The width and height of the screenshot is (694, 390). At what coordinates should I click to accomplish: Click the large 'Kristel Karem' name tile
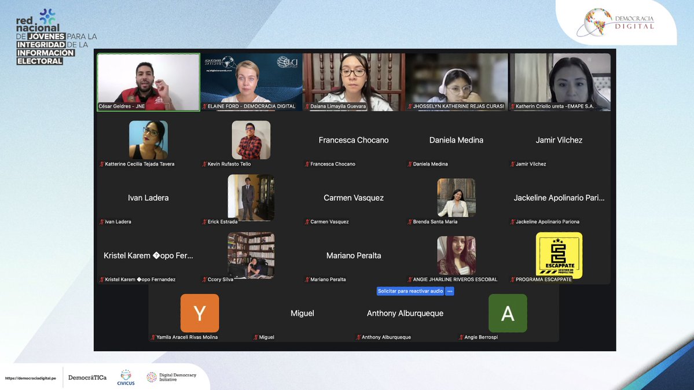pyautogui.click(x=148, y=255)
